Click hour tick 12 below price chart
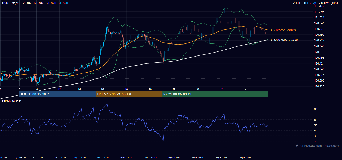Image resolution: width=342 pixels, height=160 pixels. point(59,89)
